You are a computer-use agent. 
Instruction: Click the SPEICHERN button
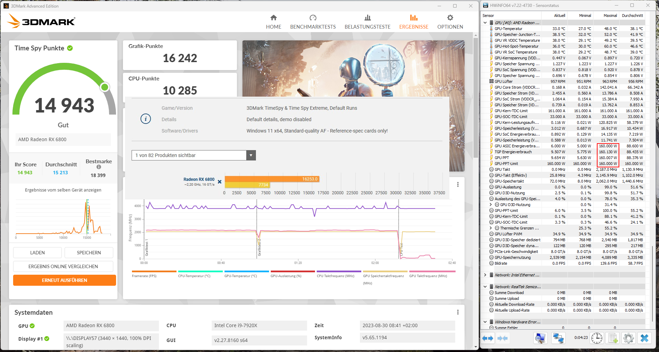(89, 253)
